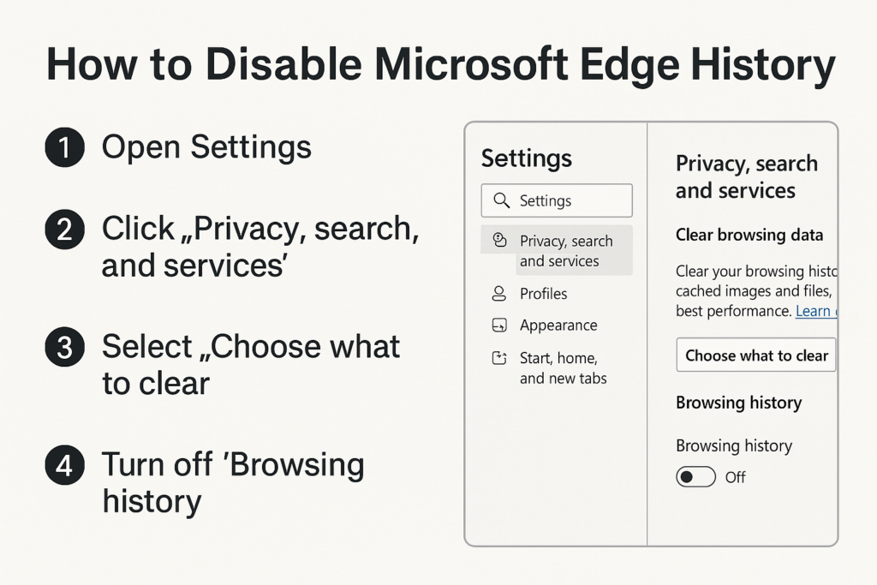This screenshot has height=585, width=877.
Task: Click the Privacy, search and services icon
Action: tap(499, 241)
